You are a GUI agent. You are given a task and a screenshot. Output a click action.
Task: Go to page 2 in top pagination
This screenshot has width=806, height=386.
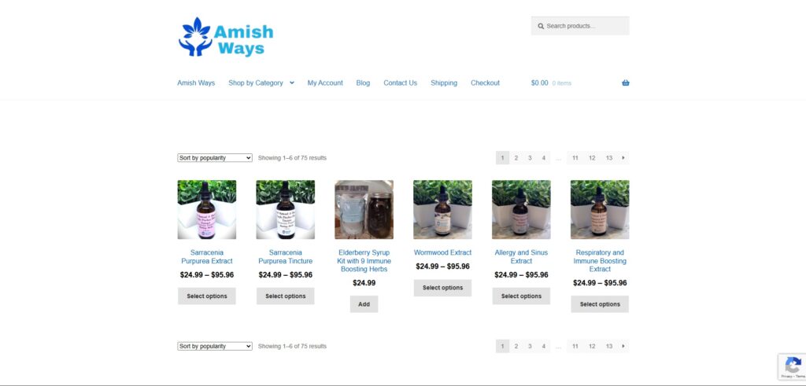(516, 158)
